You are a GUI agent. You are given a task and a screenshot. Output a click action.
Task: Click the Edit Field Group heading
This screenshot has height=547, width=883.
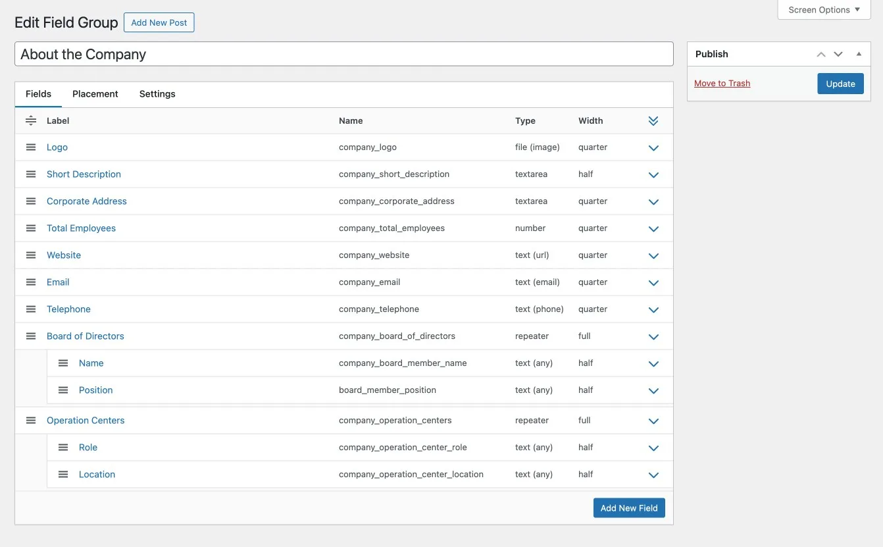point(66,22)
